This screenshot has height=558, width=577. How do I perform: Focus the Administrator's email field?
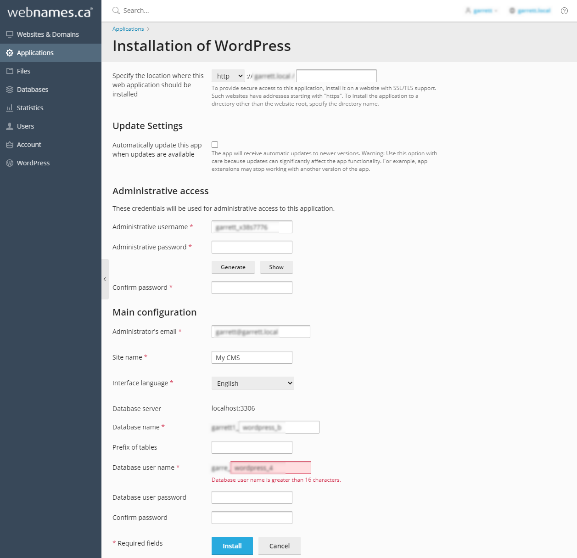pos(261,332)
